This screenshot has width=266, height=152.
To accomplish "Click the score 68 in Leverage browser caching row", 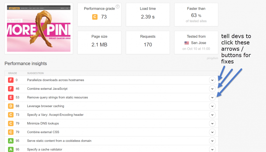I will pyautogui.click(x=18, y=106).
